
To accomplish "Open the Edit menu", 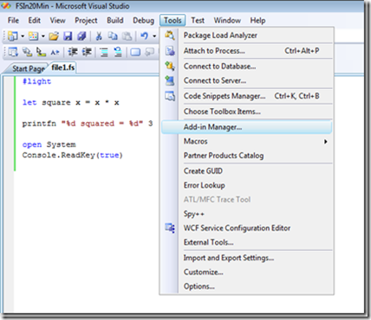I will pyautogui.click(x=34, y=21).
